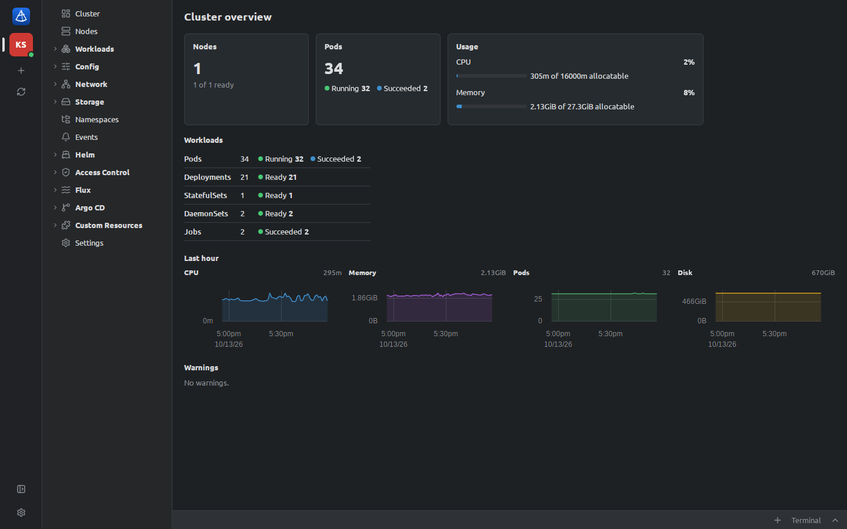Open the Deployments row in Workloads

[277, 177]
